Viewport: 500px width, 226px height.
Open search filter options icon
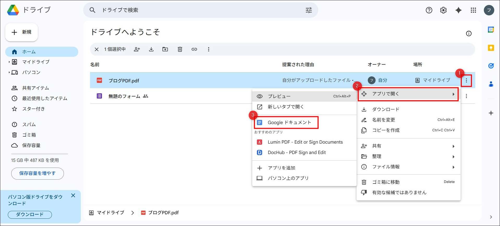[x=309, y=10]
